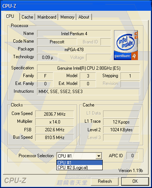Select the Core Speed value field
Viewport: 152px width, 188px height.
coord(54,114)
